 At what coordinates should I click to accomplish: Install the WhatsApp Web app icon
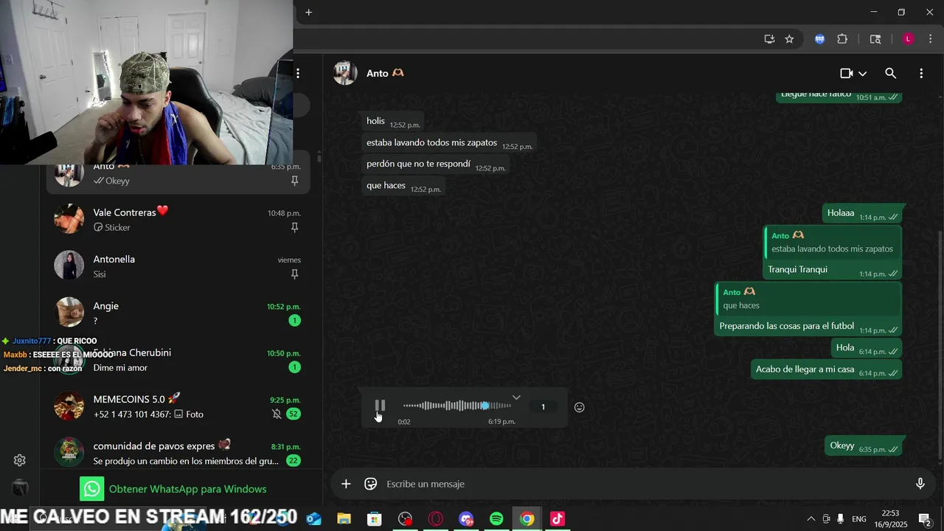coord(769,39)
